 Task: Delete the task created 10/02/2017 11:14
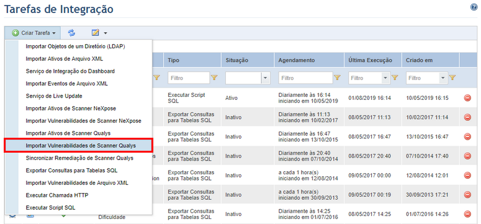pyautogui.click(x=467, y=117)
